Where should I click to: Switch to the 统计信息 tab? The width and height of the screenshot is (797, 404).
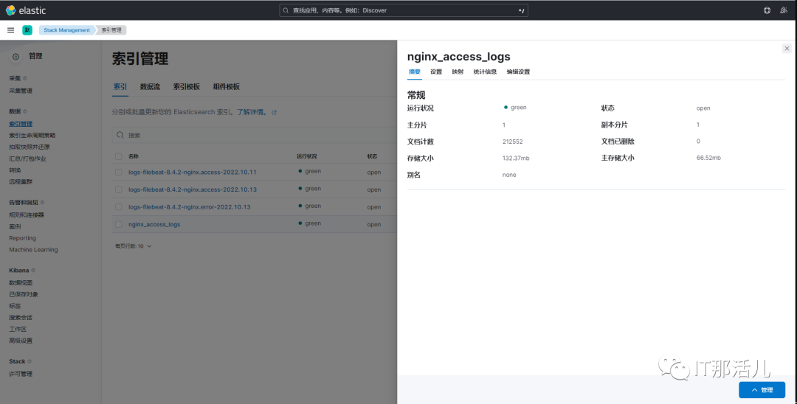(485, 72)
